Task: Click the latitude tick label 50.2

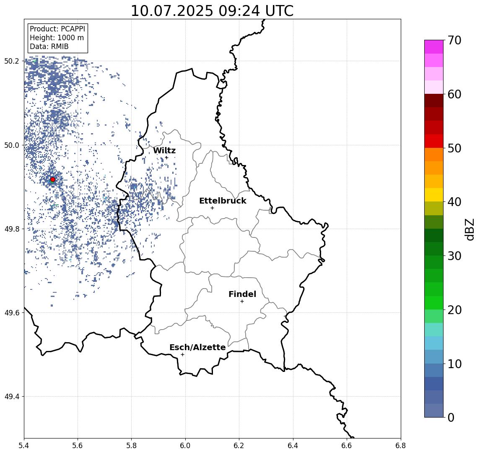Action: 12,61
